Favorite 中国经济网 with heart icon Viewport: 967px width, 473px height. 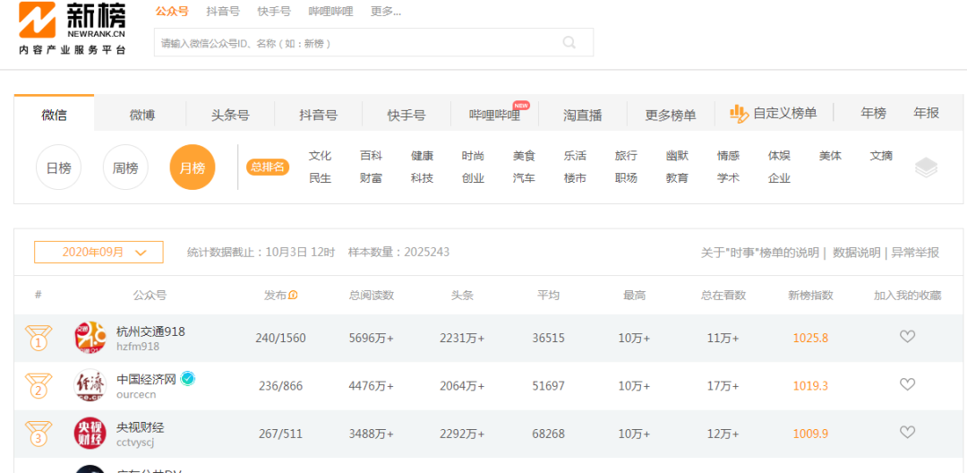[x=907, y=384]
